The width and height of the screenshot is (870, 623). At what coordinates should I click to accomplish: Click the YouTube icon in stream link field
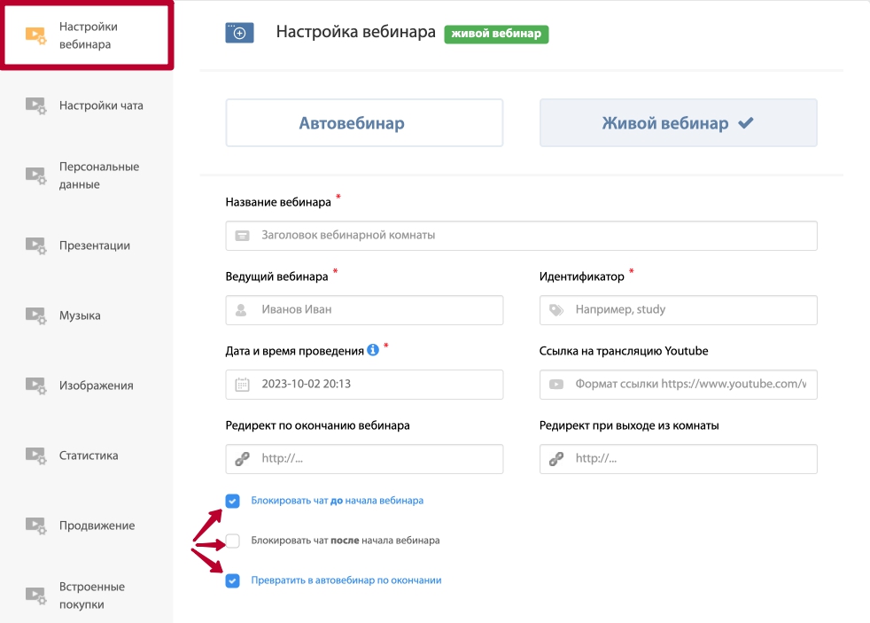point(556,385)
